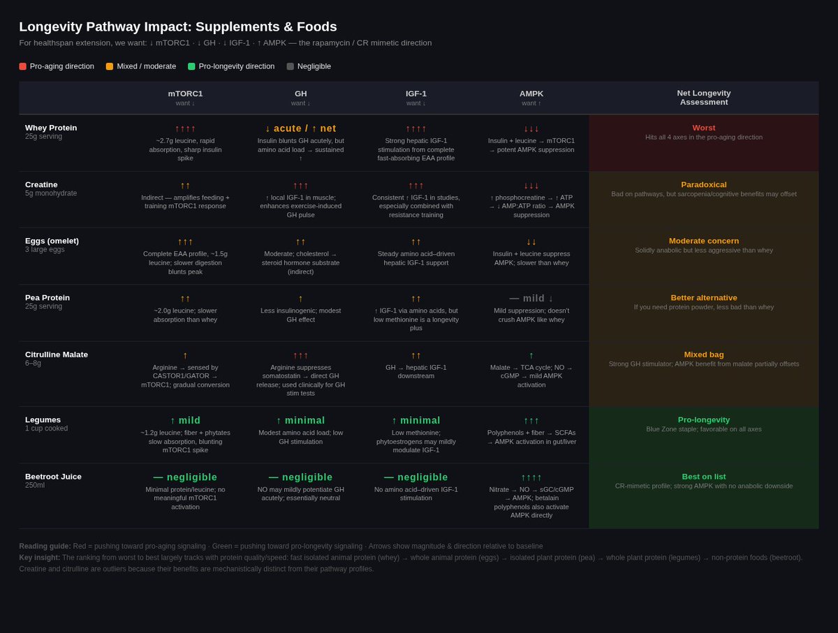Viewport: 838px width, 633px height.
Task: Click the 'Best on list' assessment for Beetroot Juice
Action: pyautogui.click(x=704, y=476)
